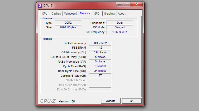Click the empty Row To Column field
The width and height of the screenshot is (199, 111).
click(x=100, y=89)
